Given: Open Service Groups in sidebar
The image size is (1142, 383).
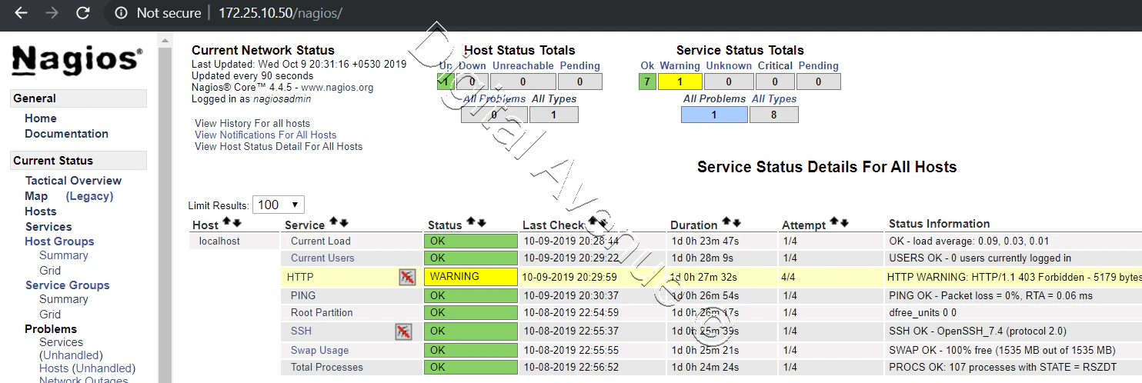Looking at the screenshot, I should point(67,285).
